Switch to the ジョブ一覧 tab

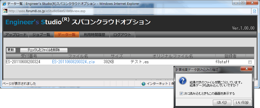41,35
